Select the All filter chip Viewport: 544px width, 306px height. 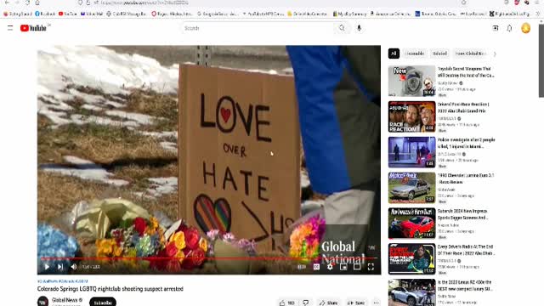(x=394, y=54)
